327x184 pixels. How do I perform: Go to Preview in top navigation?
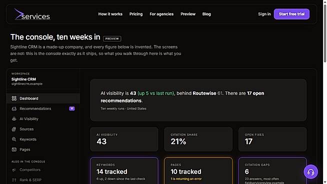tap(188, 14)
